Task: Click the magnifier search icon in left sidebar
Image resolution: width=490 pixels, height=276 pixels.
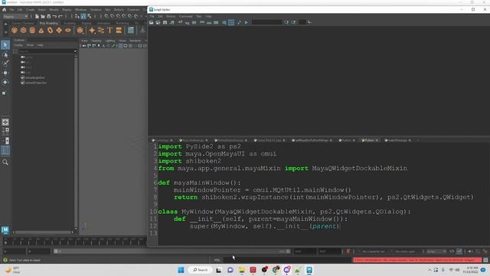Action: click(5, 162)
